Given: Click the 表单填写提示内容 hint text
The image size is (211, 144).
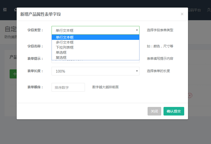Looking at the screenshot, I should tap(160, 59).
